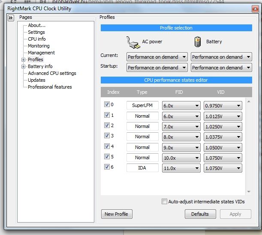Open the Advanced CPU settings page

[x=52, y=73]
